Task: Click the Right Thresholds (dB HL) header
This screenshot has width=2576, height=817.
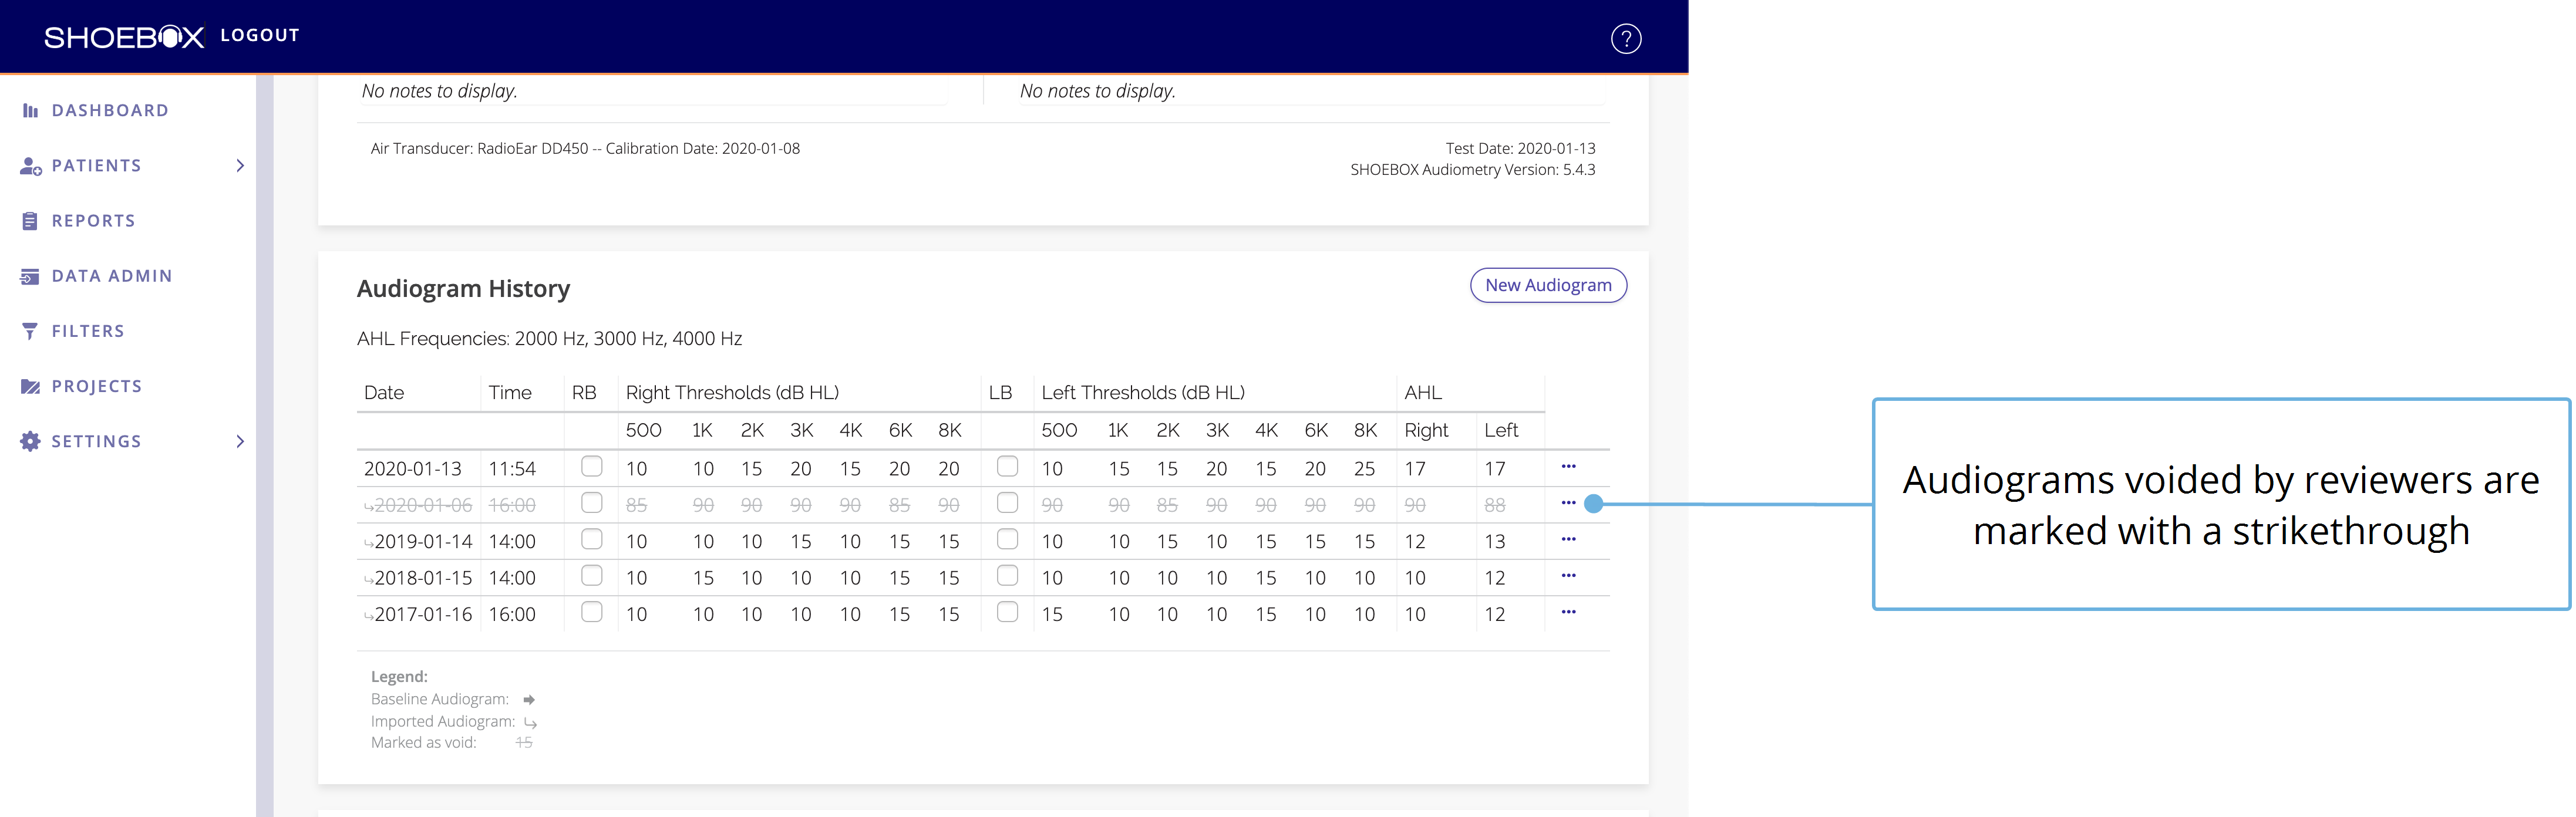Action: tap(732, 393)
